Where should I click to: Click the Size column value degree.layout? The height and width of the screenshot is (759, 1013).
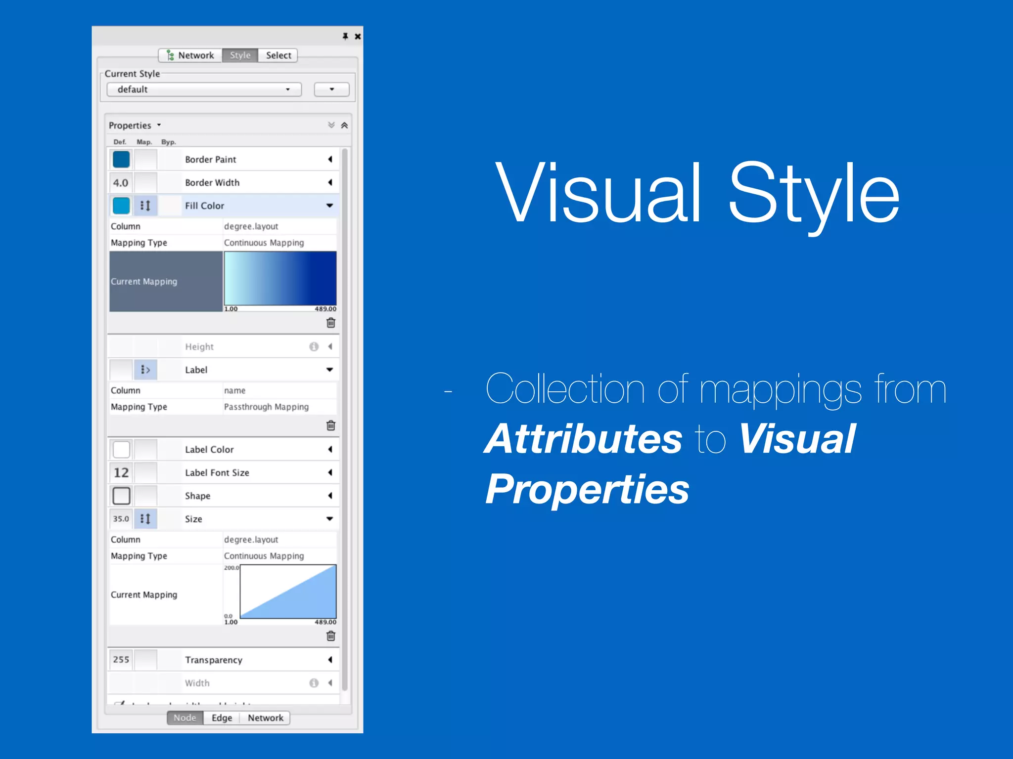click(x=279, y=540)
